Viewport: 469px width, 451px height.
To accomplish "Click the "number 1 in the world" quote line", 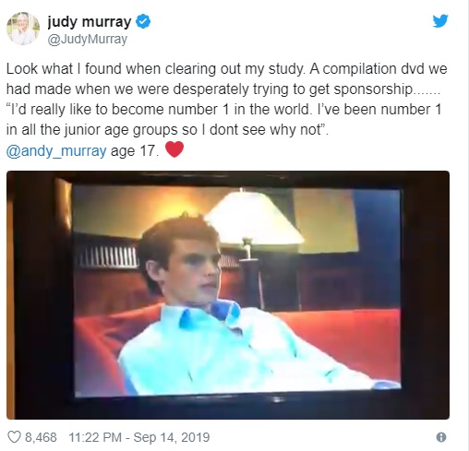I will [x=224, y=110].
